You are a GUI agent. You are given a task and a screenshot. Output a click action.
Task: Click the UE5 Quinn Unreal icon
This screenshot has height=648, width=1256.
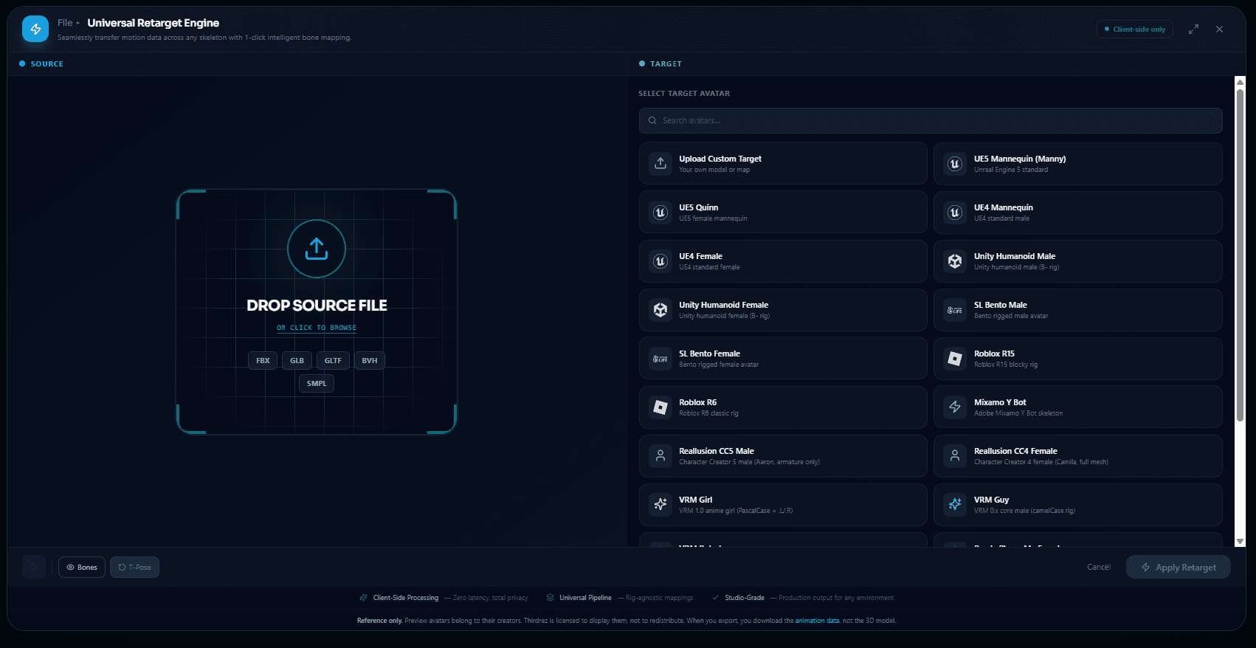660,212
